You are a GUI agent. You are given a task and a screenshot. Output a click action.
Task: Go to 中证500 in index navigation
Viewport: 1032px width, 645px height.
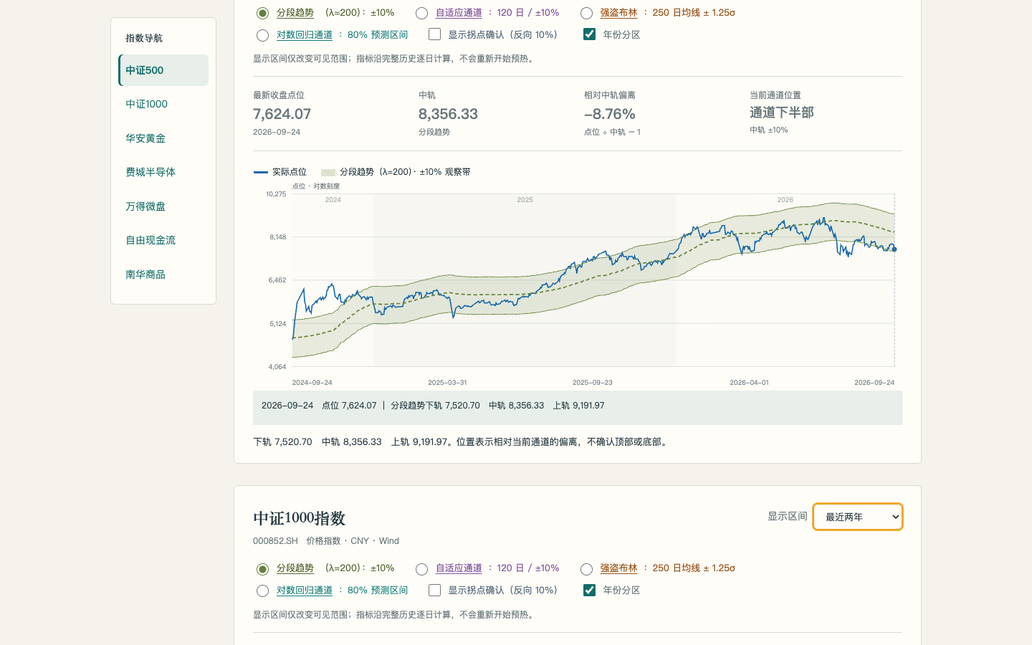pyautogui.click(x=163, y=70)
